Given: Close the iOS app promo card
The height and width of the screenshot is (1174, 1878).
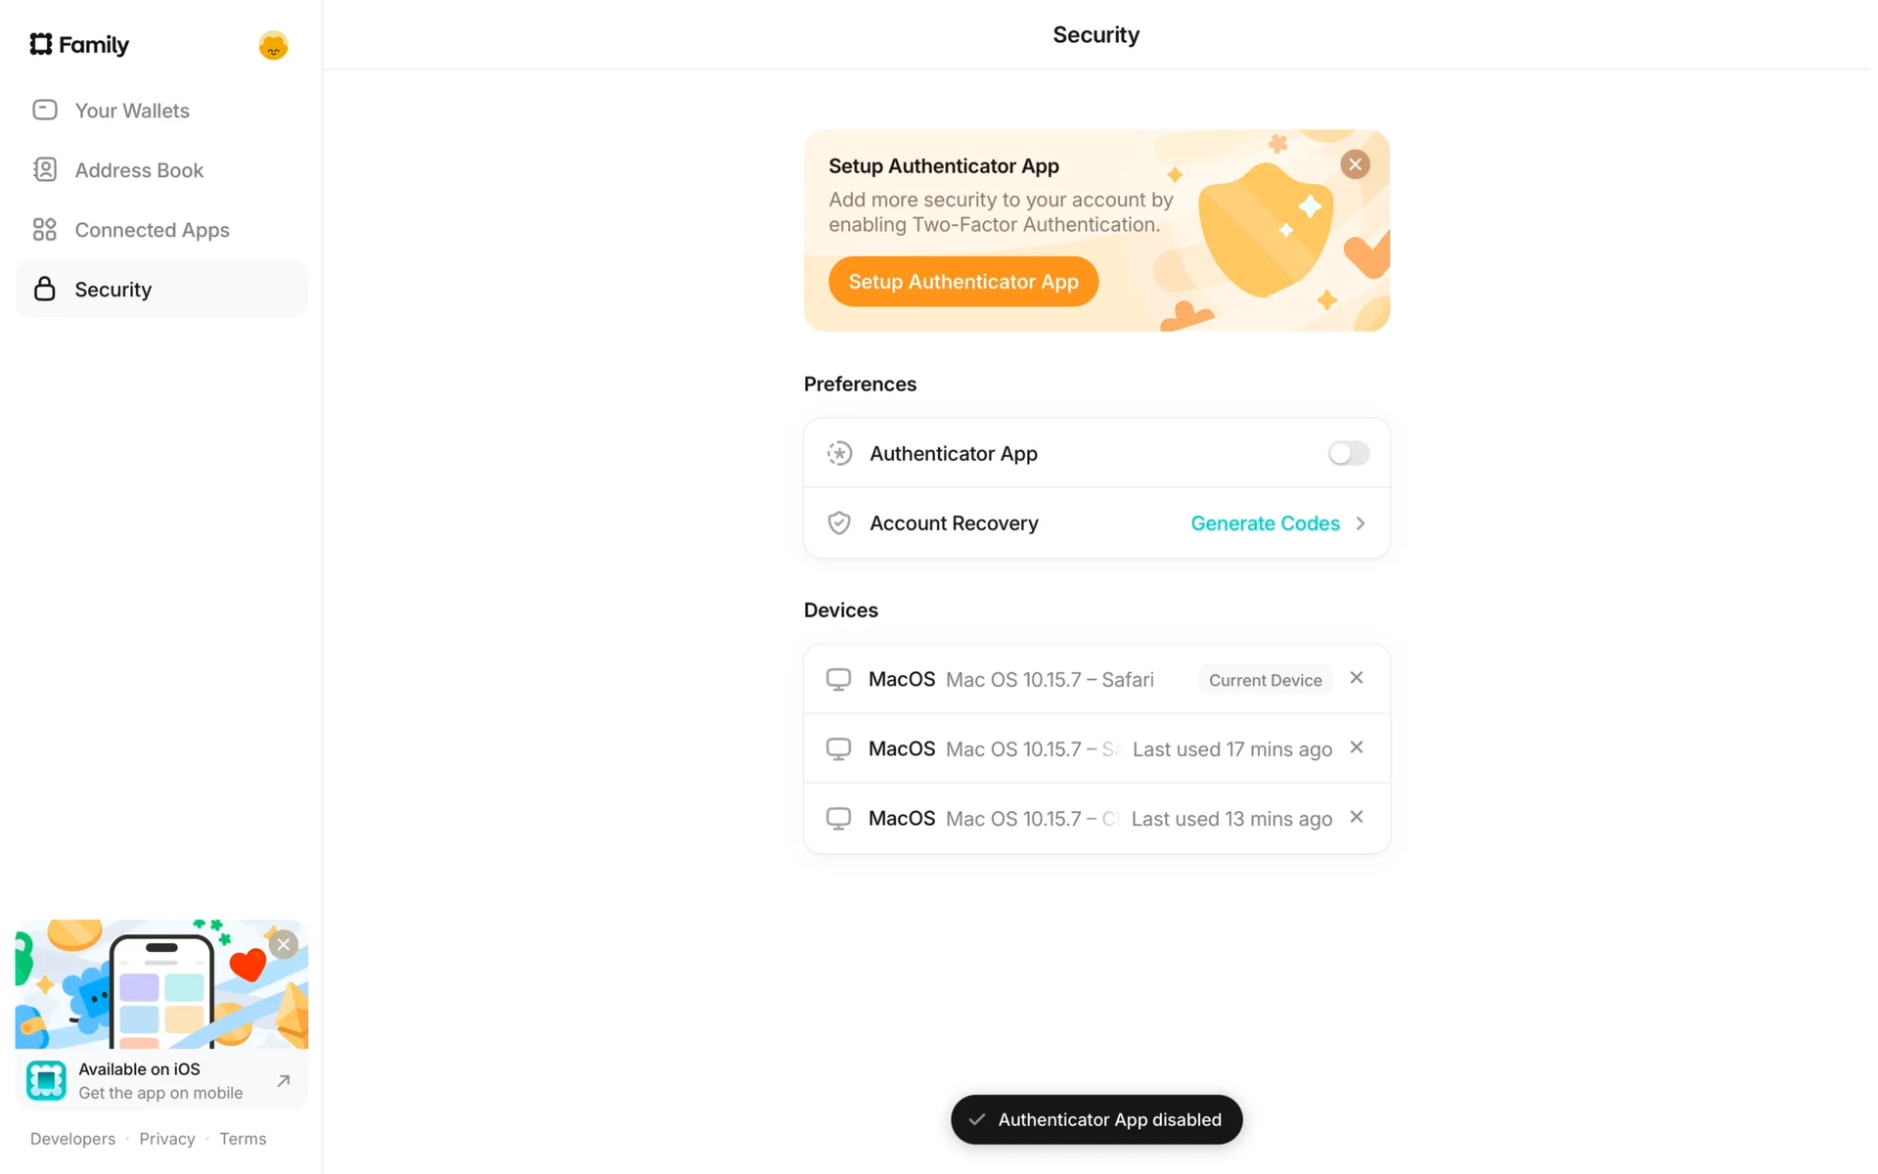Looking at the screenshot, I should pyautogui.click(x=284, y=944).
